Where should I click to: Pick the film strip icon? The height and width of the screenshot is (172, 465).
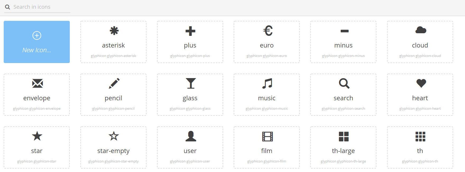(267, 137)
